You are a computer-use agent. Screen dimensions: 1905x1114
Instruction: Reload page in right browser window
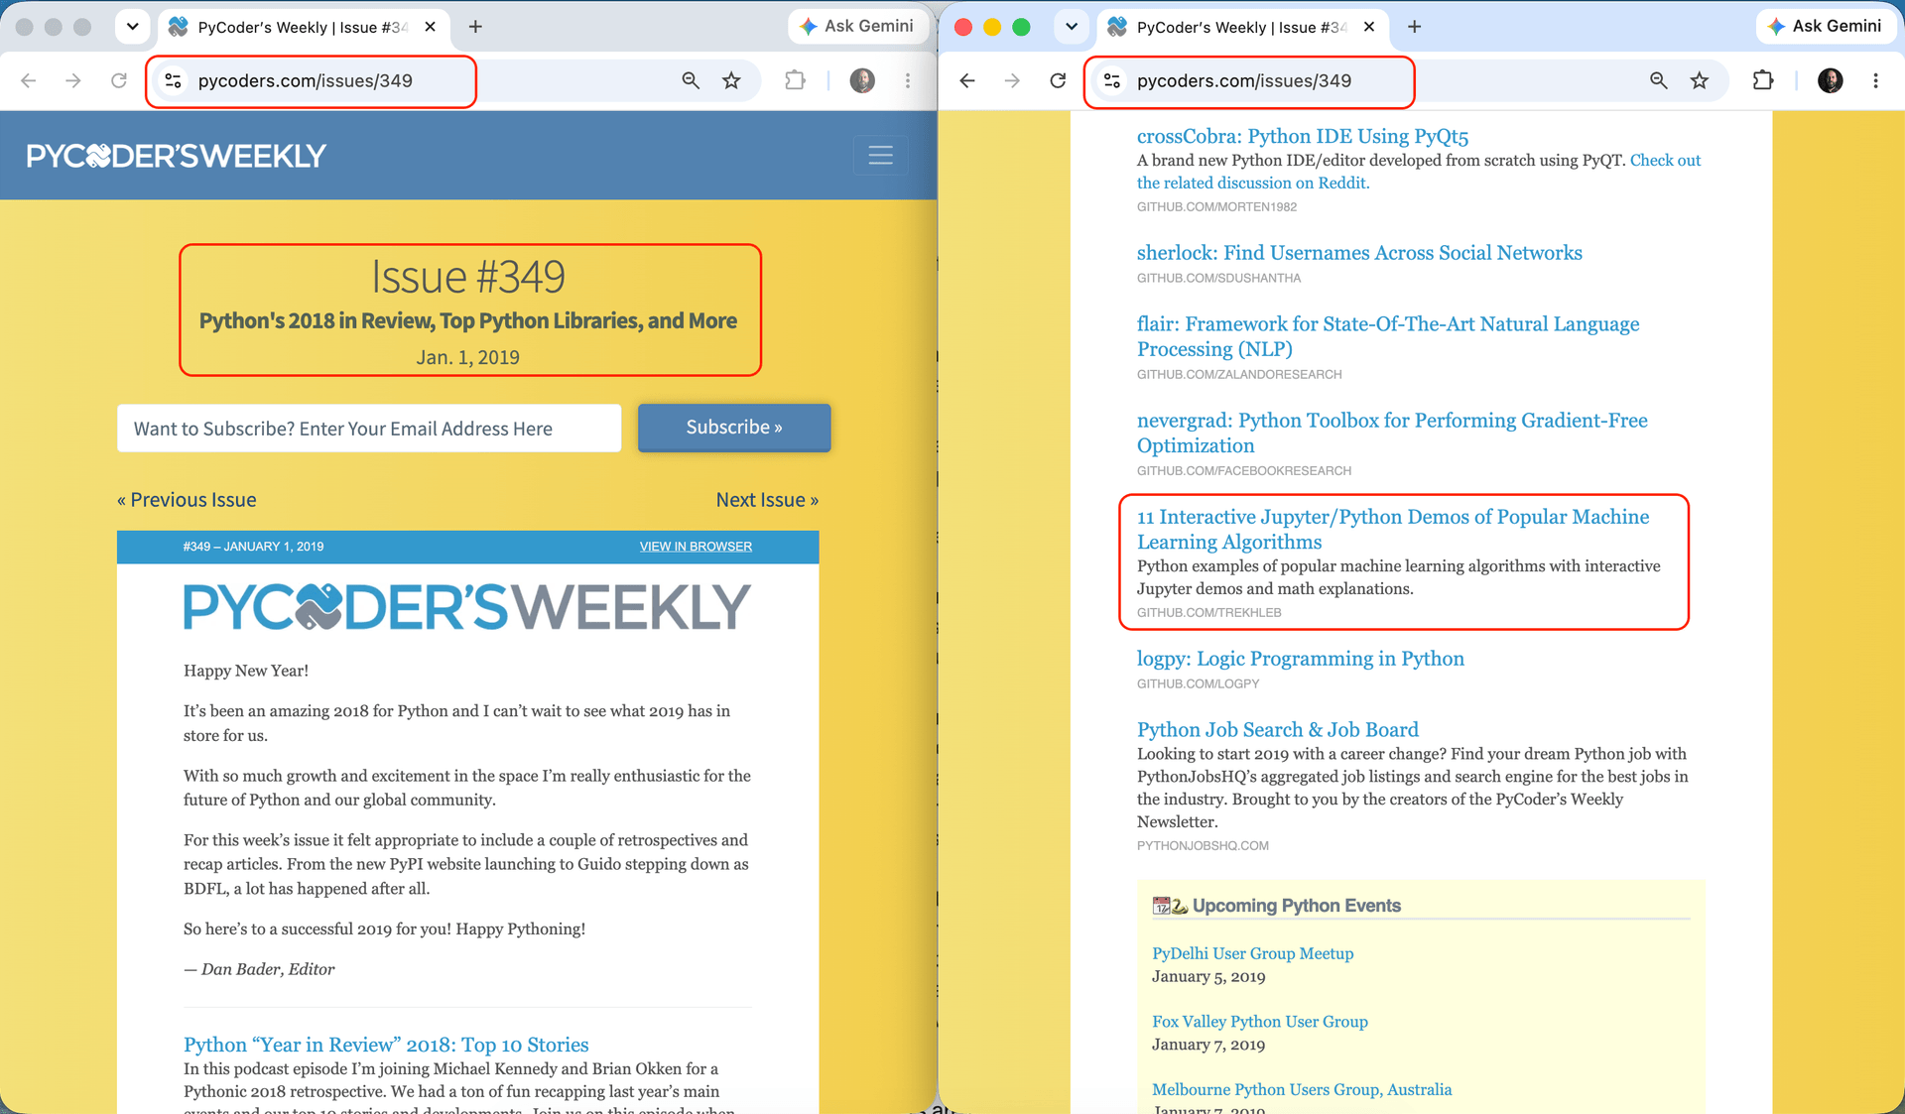pos(1058,80)
